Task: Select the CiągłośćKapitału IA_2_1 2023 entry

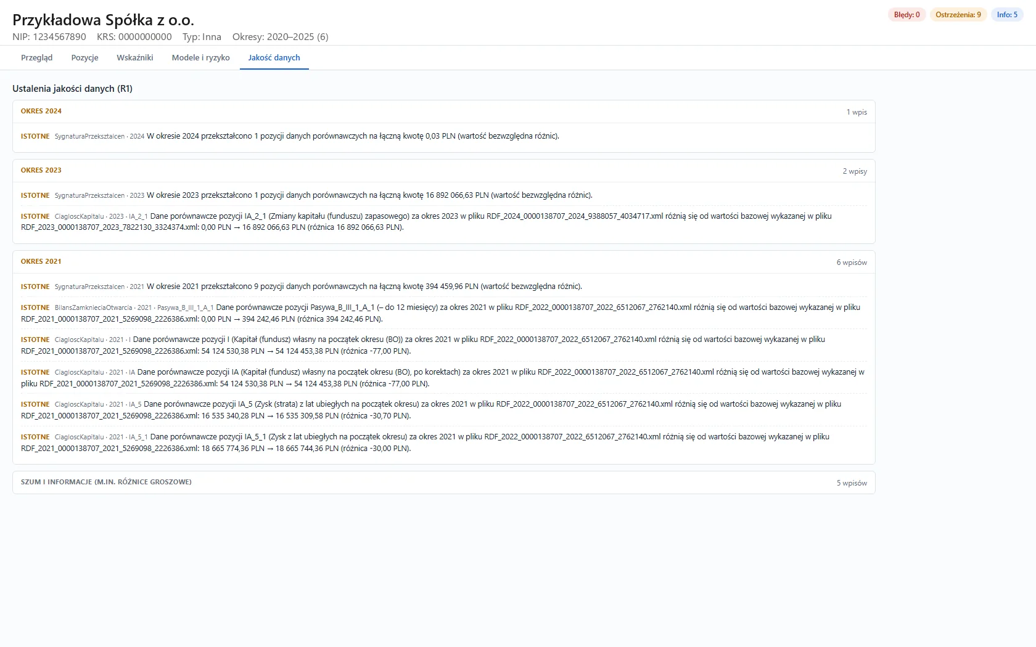Action: tap(444, 222)
